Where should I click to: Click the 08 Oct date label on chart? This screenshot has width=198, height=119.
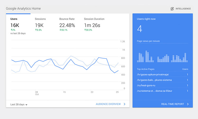pyautogui.click(x=37, y=93)
